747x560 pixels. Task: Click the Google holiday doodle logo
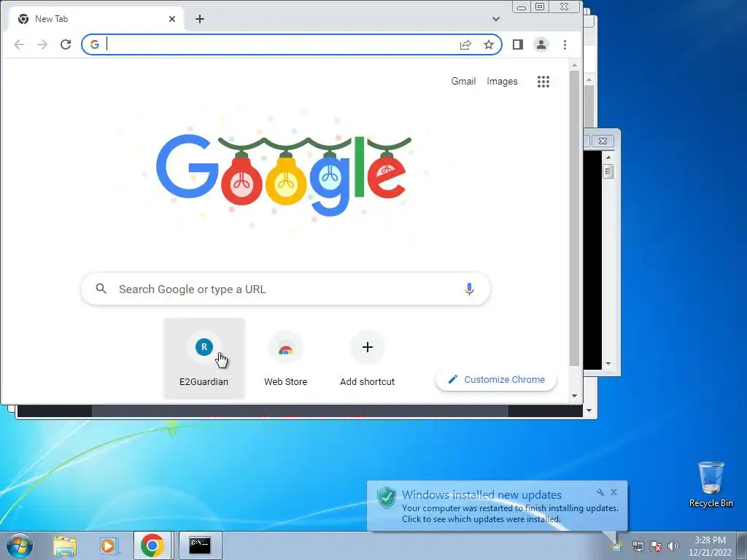(x=284, y=175)
